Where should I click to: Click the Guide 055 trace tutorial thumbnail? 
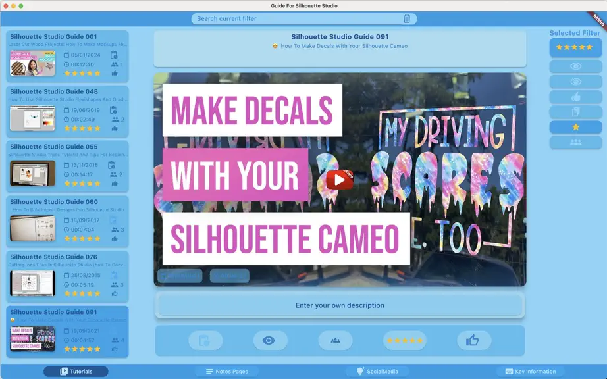[32, 173]
